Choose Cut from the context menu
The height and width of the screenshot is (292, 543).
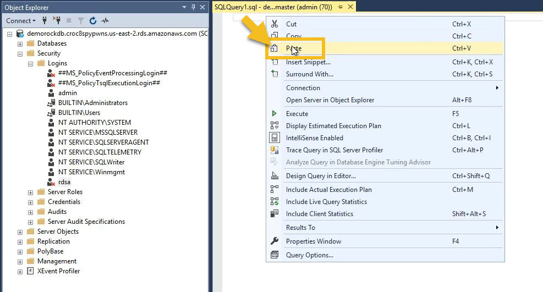385,24
